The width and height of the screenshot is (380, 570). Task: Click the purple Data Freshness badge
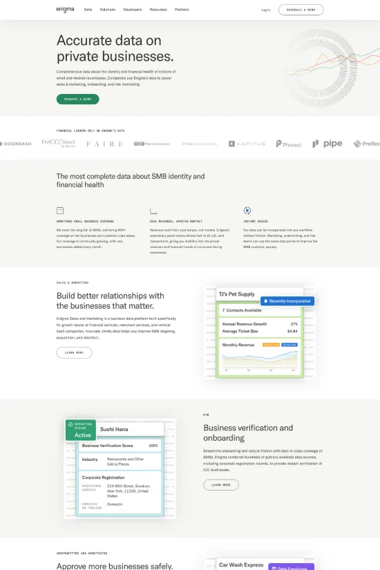tap(292, 567)
